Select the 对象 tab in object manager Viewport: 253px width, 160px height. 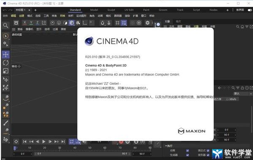[167, 21]
